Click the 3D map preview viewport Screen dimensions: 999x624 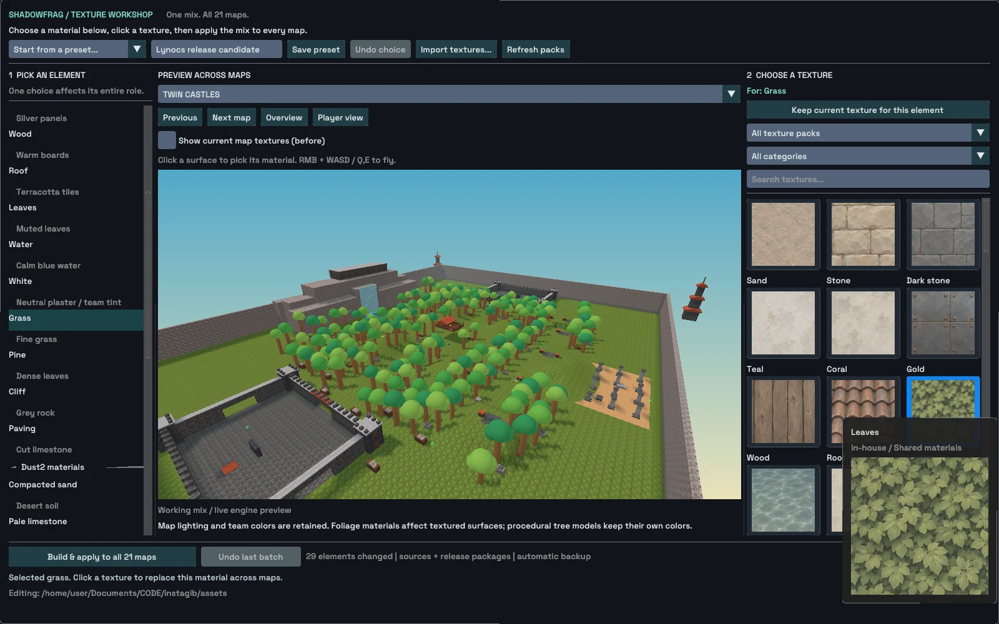(x=449, y=334)
